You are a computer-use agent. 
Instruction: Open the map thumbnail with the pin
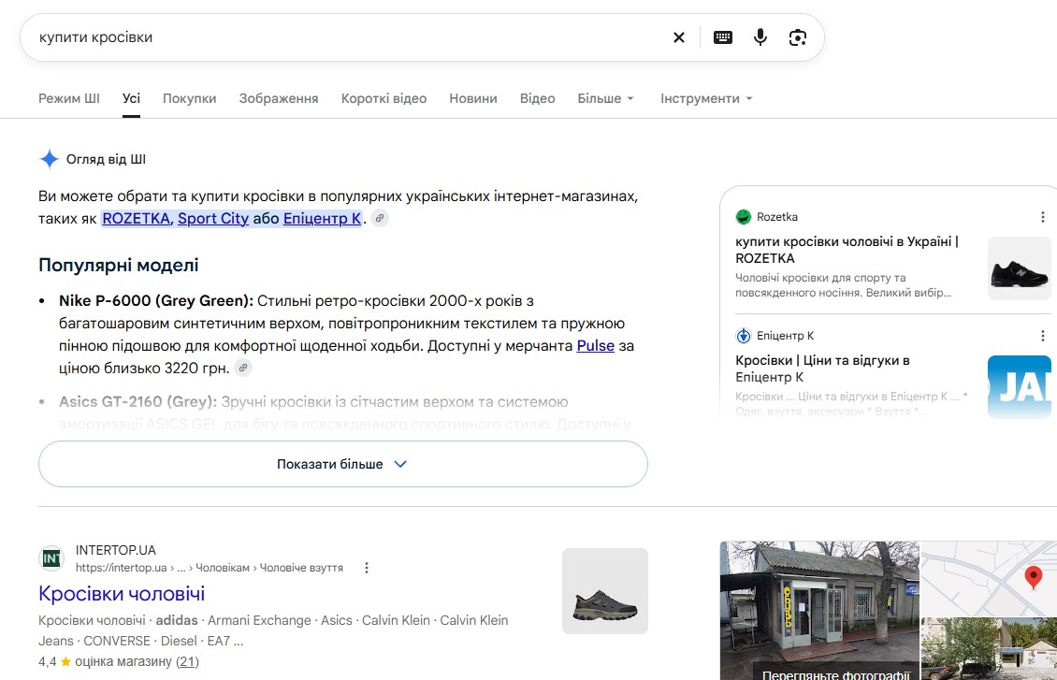point(989,578)
